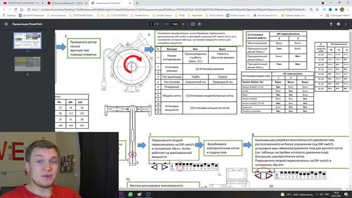This screenshot has width=352, height=198.
Task: Bookmark this page with the star icon
Action: click(317, 10)
